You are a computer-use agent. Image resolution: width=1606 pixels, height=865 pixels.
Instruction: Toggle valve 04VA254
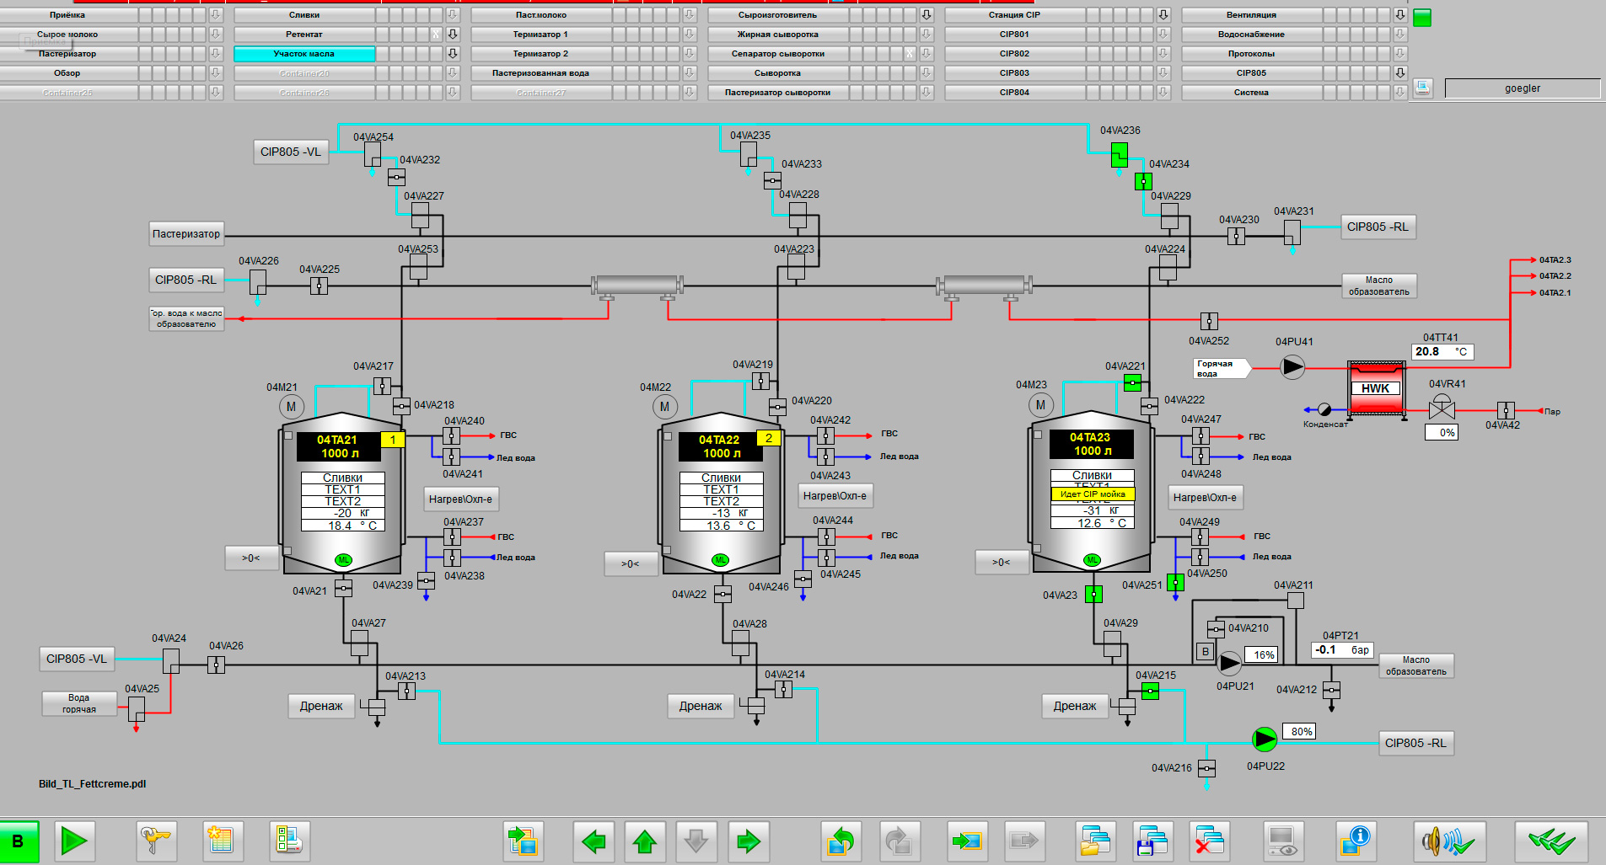[372, 154]
